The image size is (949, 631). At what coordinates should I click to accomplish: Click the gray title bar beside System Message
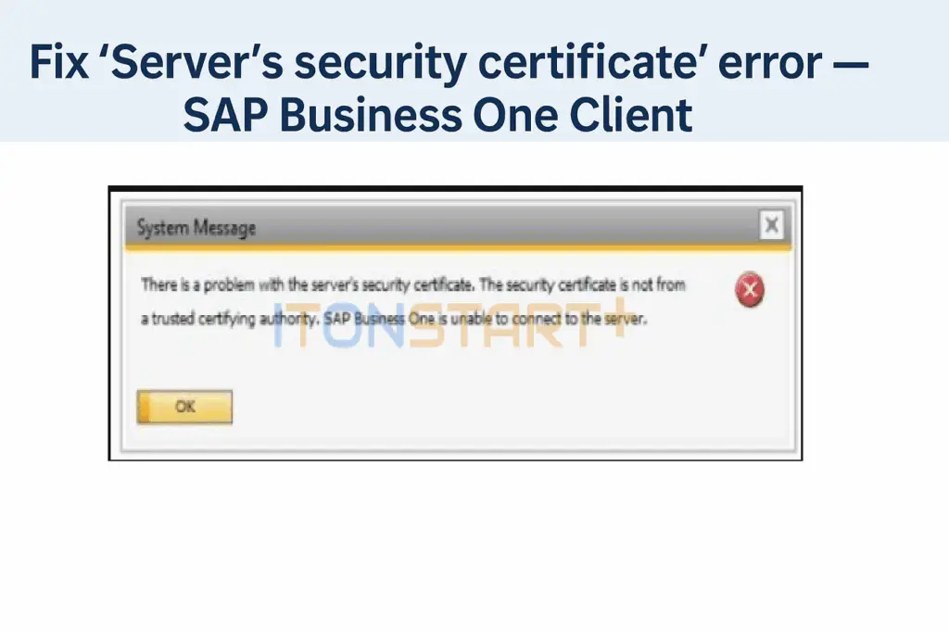(x=510, y=226)
